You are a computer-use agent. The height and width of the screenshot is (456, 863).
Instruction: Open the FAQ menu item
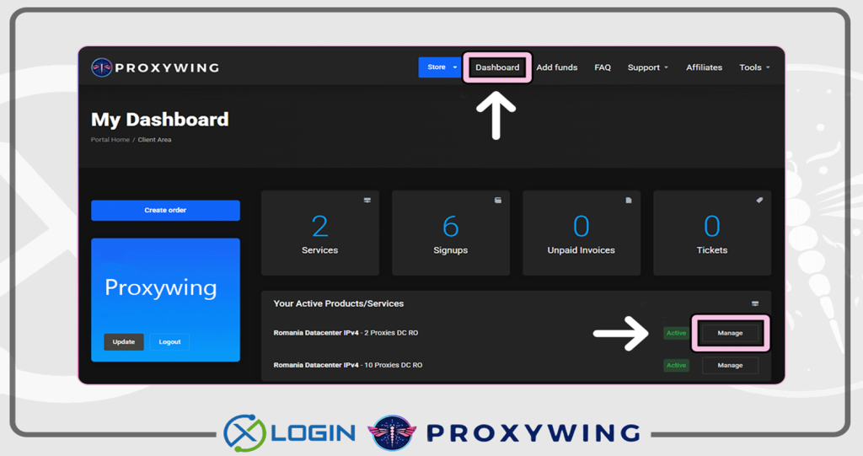[x=602, y=67]
